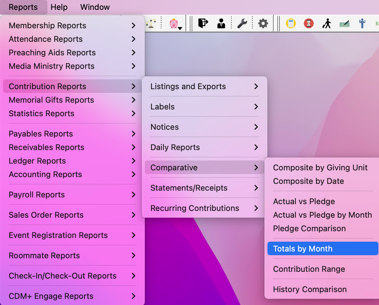Click the green check with pen icon

tap(344, 24)
